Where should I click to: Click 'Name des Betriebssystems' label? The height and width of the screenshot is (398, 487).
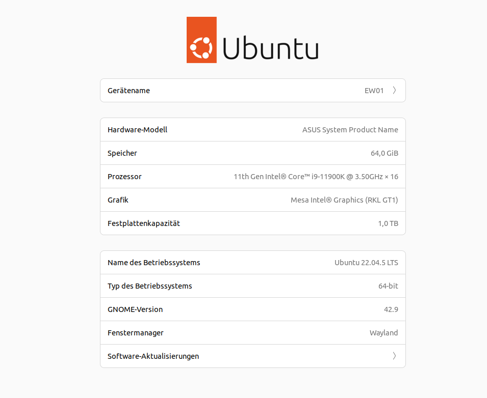coord(153,263)
